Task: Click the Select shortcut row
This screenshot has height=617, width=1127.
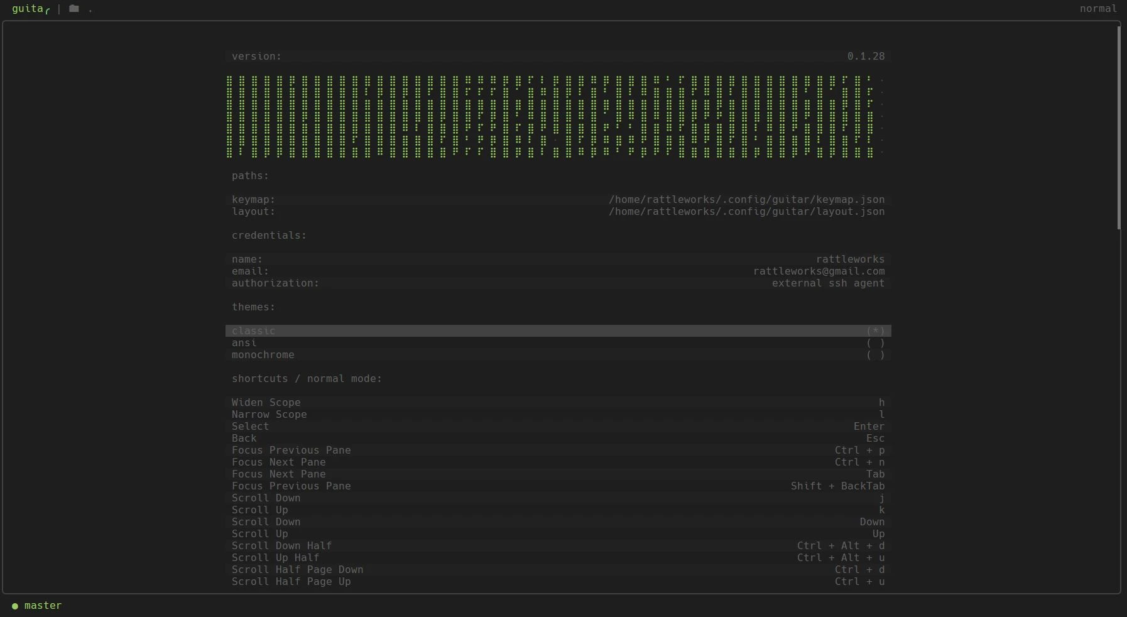Action: pyautogui.click(x=558, y=427)
